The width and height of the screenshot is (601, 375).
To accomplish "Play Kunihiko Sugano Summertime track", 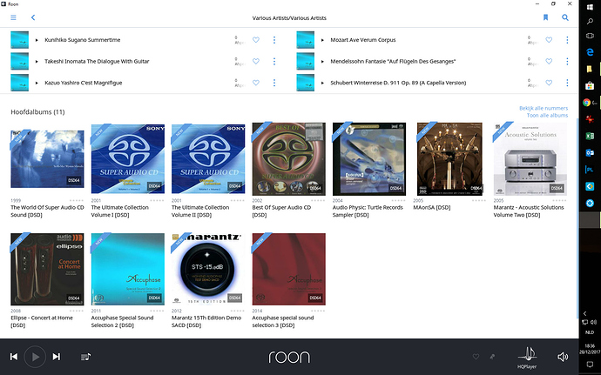I will [37, 40].
